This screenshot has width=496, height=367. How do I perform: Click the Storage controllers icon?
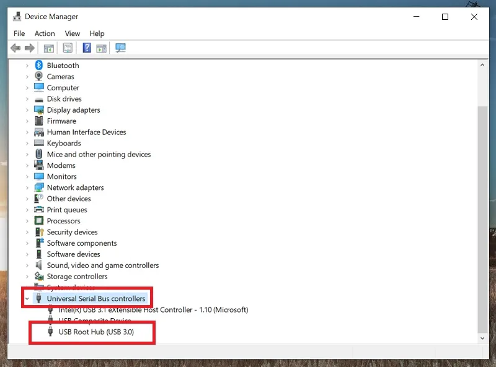pos(39,277)
